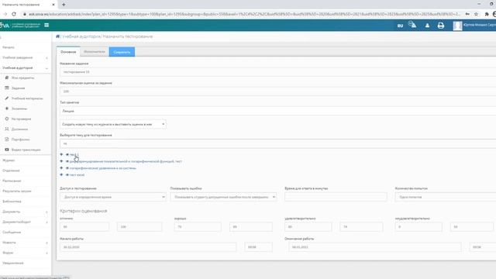
Task: Open the «Показывать ошибки» dropdown
Action: pyautogui.click(x=223, y=197)
